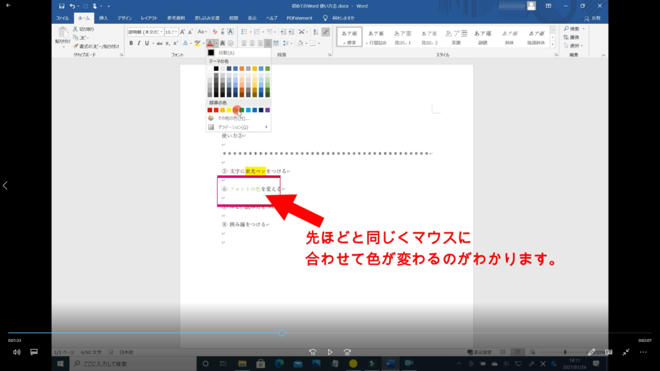The image size is (660, 371).
Task: Click the Bold formatting icon
Action: coord(131,43)
